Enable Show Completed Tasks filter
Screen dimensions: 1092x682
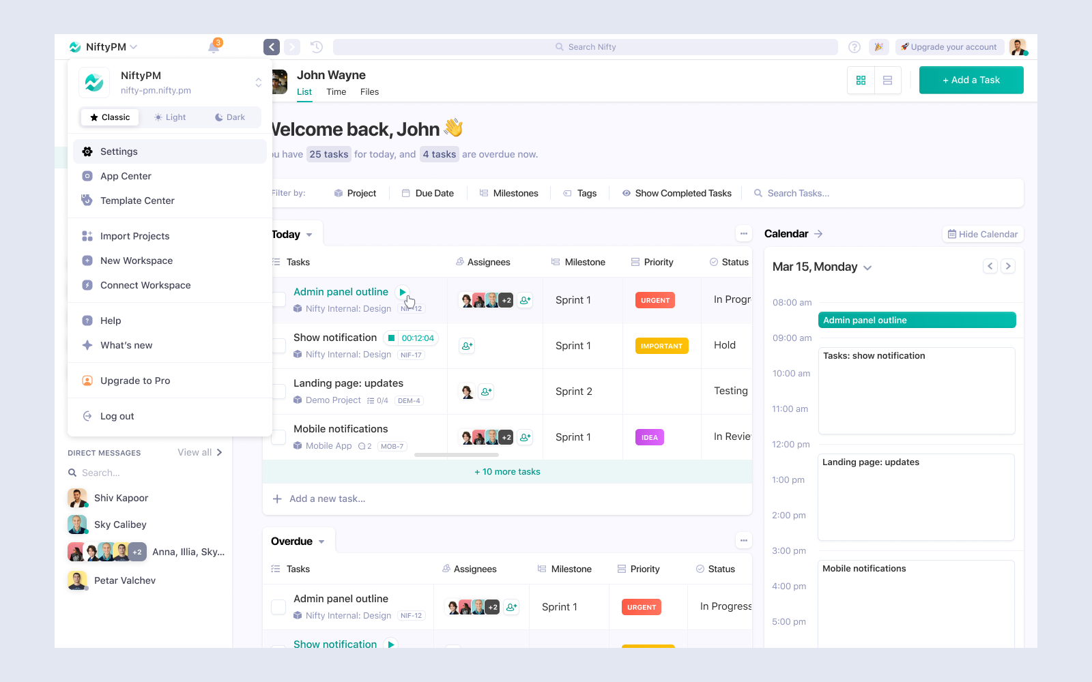tap(676, 193)
